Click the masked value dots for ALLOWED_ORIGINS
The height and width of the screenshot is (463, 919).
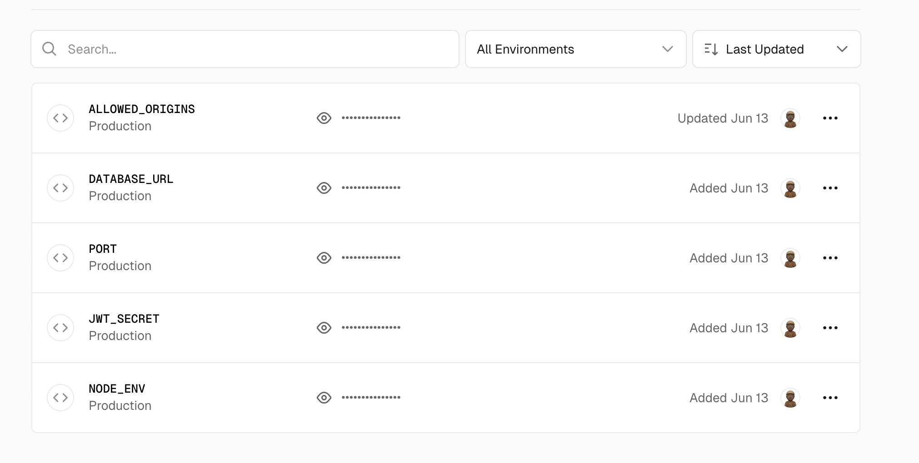tap(371, 118)
